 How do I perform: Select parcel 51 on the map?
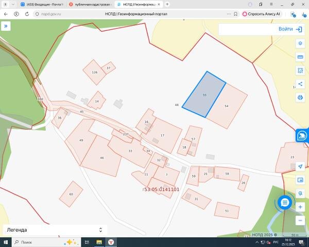[x=227, y=211]
